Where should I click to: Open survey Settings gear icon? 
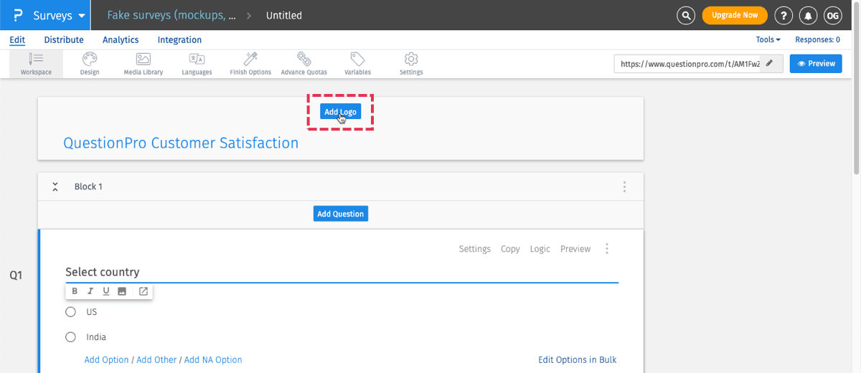click(x=411, y=60)
